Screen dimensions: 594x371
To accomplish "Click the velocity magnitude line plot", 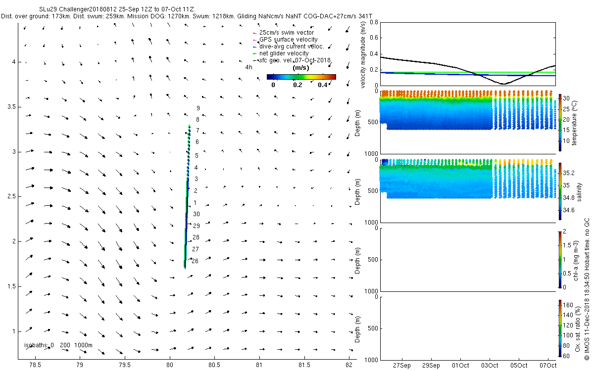I will tap(467, 54).
